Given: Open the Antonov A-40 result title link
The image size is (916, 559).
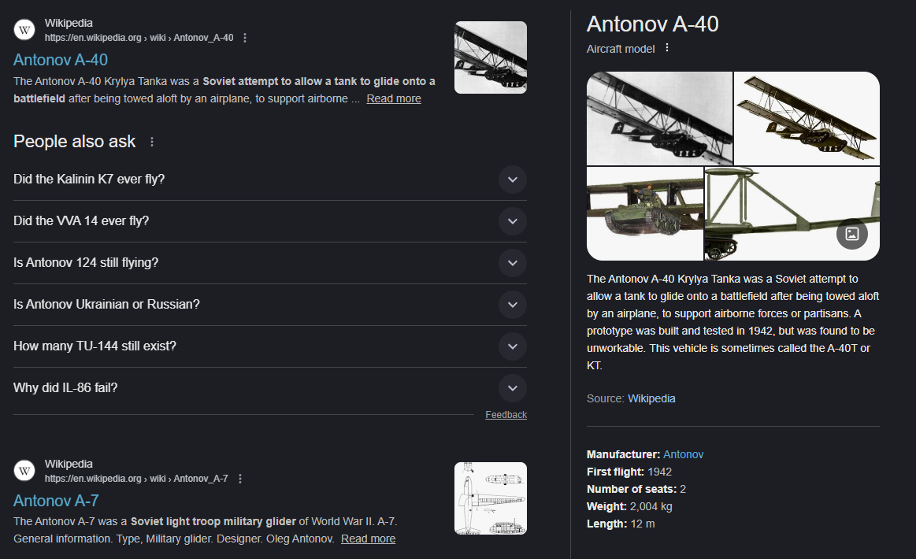Looking at the screenshot, I should (61, 60).
